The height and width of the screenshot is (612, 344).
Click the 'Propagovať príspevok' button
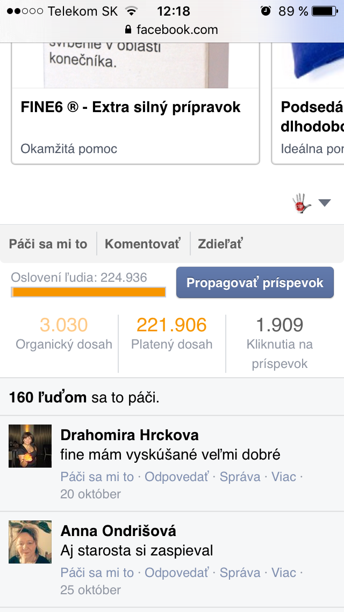(255, 283)
